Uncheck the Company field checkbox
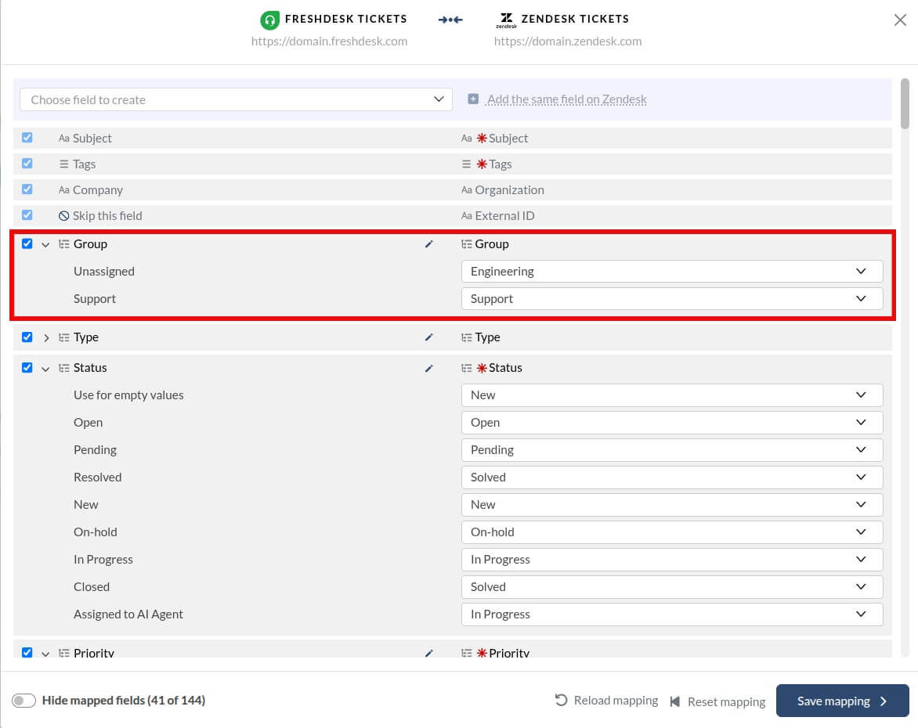918x728 pixels. pos(27,189)
